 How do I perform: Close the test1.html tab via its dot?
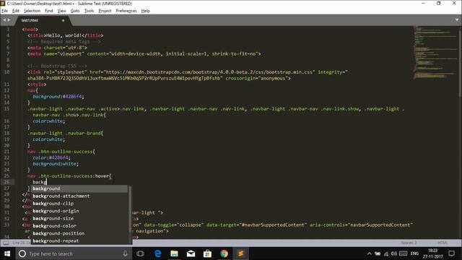click(x=63, y=21)
